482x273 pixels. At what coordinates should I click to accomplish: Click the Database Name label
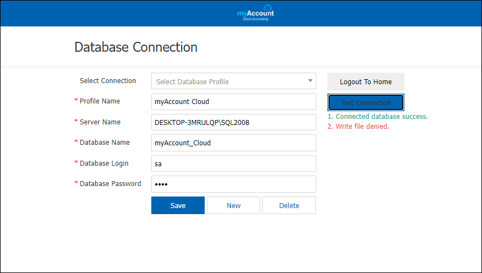[105, 143]
